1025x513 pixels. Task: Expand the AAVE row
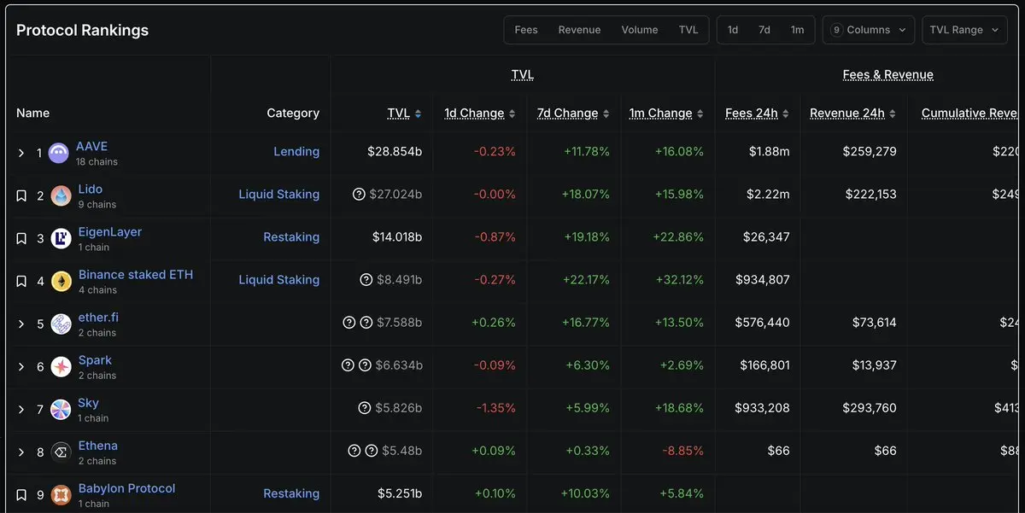point(21,154)
